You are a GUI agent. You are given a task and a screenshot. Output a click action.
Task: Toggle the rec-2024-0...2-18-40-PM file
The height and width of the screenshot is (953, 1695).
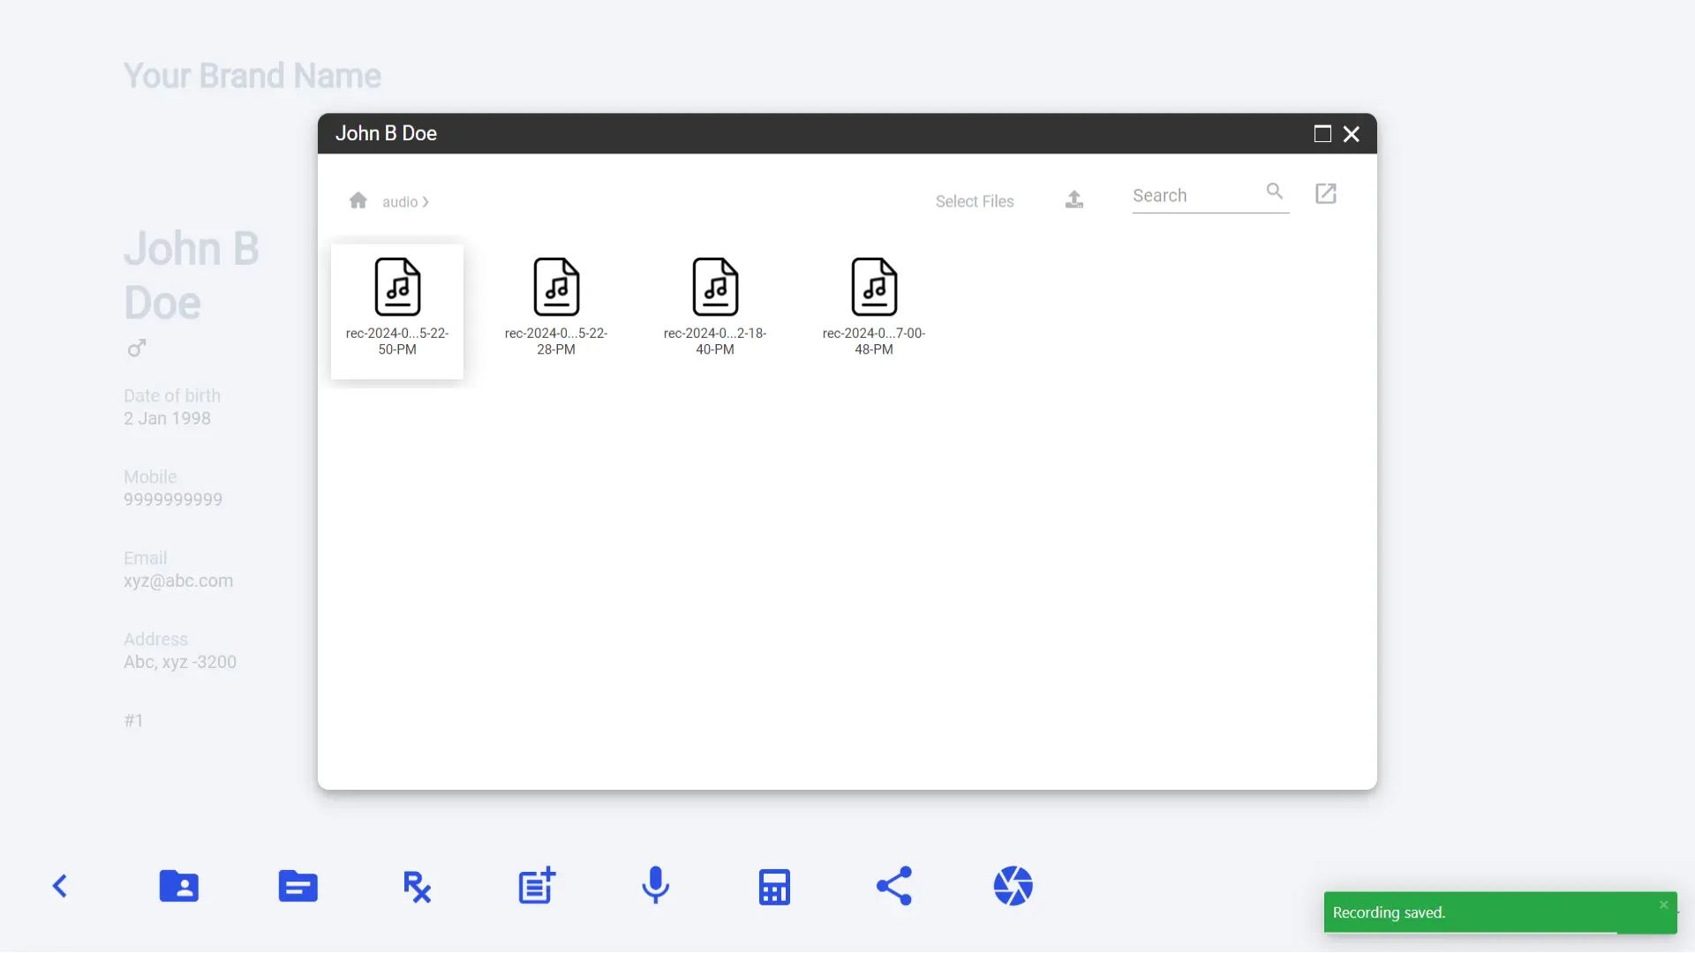click(x=715, y=303)
